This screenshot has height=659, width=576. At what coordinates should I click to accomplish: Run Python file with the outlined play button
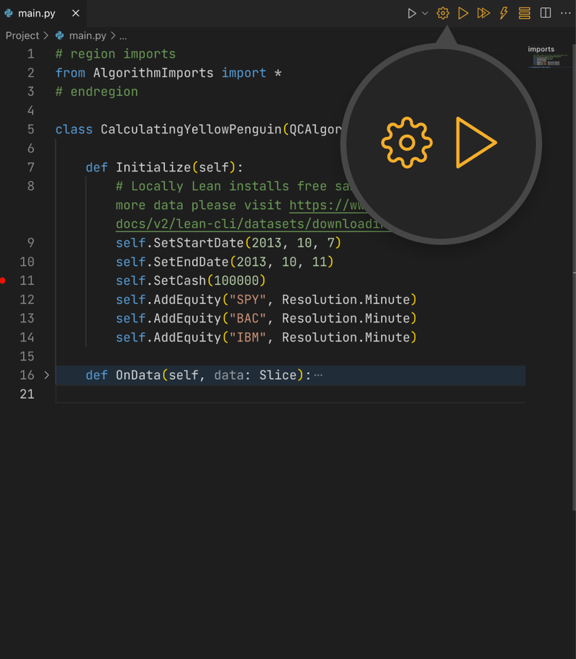(x=412, y=13)
